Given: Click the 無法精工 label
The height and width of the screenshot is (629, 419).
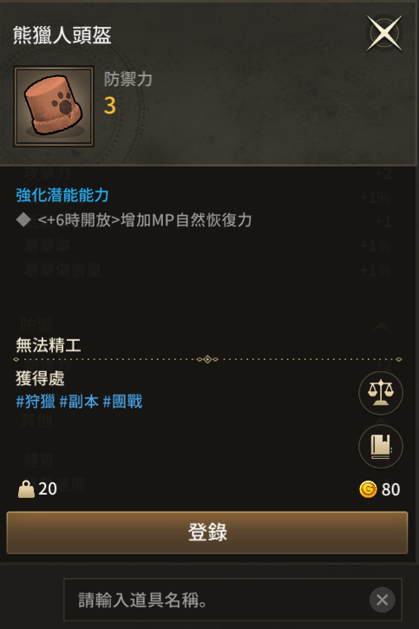Looking at the screenshot, I should pyautogui.click(x=48, y=345).
